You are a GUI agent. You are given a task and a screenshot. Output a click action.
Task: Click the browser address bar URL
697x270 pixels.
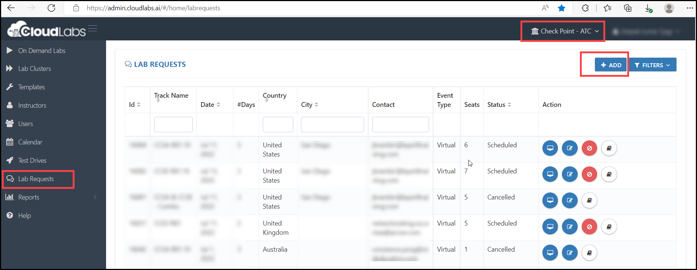[x=153, y=8]
